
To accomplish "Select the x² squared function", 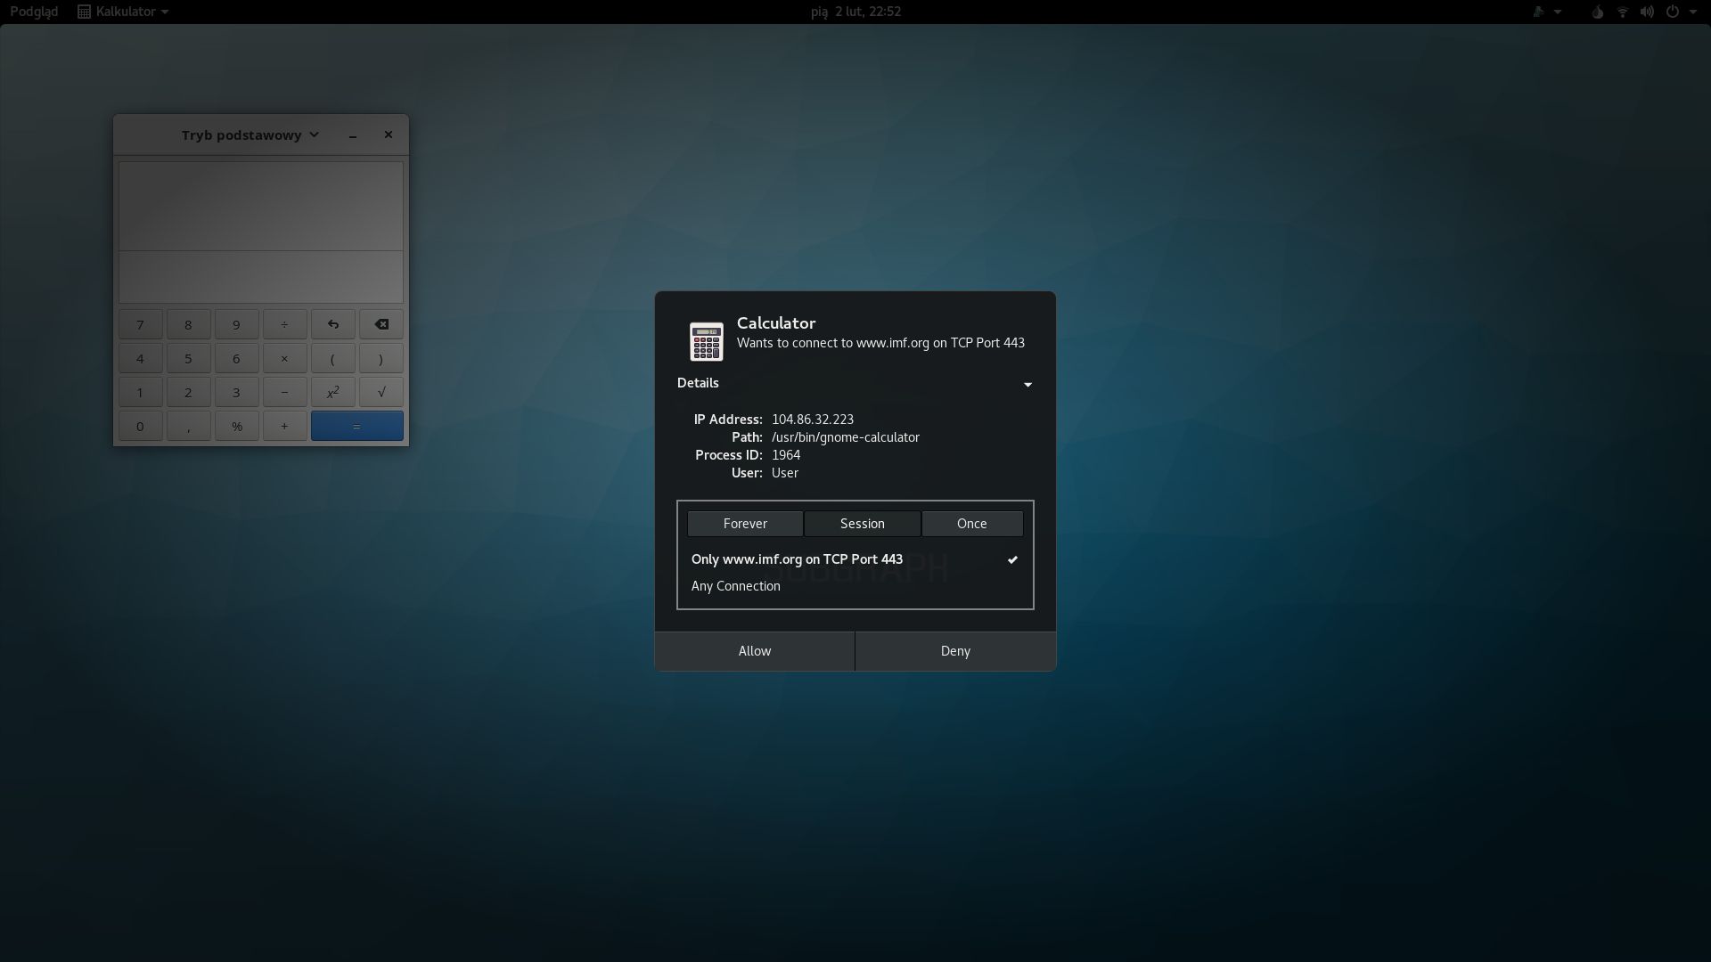I will [x=332, y=391].
